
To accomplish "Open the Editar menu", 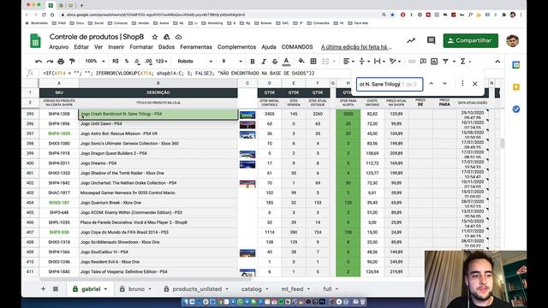I will click(81, 47).
